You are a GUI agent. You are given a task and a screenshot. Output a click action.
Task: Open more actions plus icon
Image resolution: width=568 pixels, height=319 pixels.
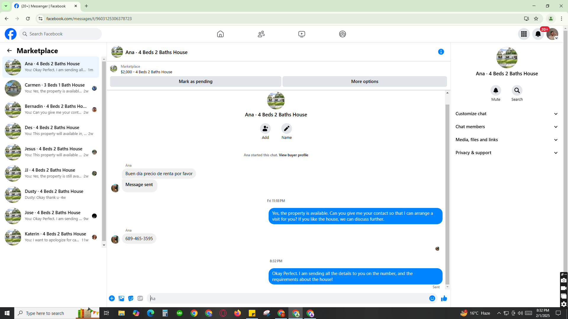click(112, 298)
